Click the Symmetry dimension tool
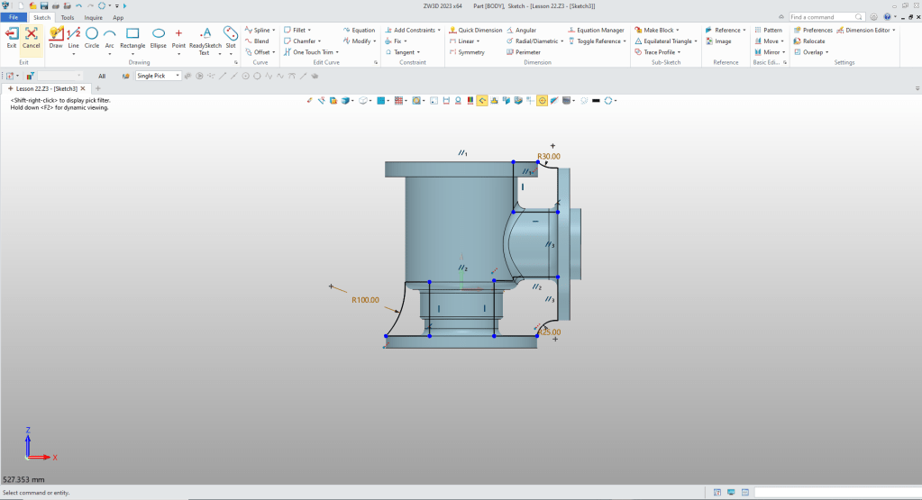922x500 pixels. pyautogui.click(x=466, y=52)
